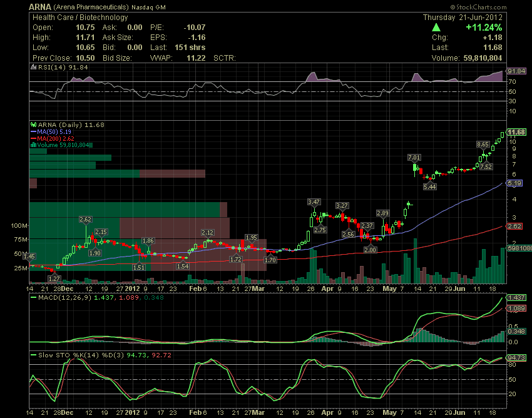The image size is (532, 418).
Task: Click the 2.00 price label
Action: pos(370,250)
